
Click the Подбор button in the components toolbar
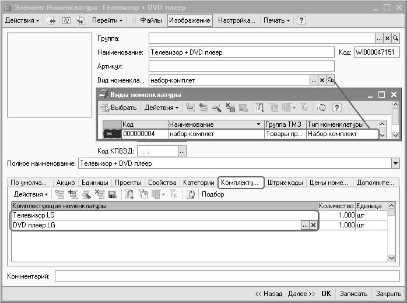tap(213, 194)
